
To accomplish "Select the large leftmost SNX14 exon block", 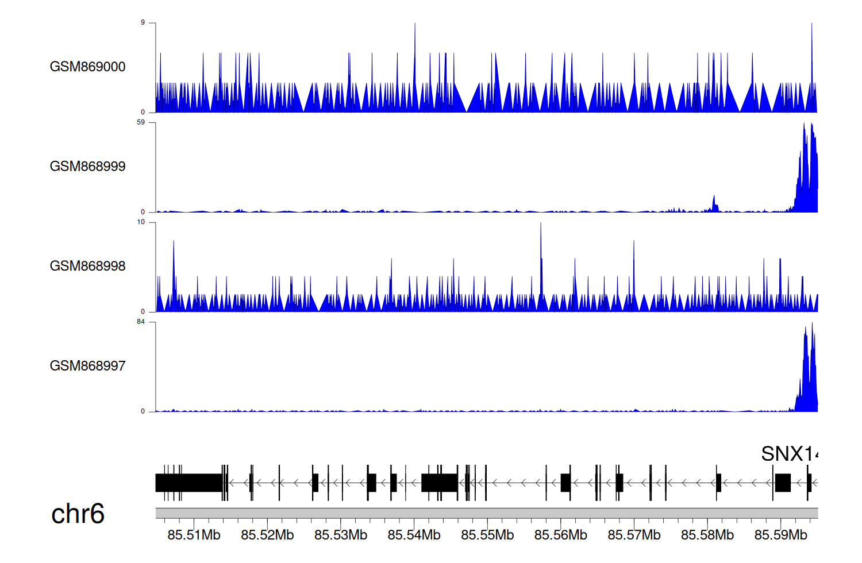I will pos(189,483).
